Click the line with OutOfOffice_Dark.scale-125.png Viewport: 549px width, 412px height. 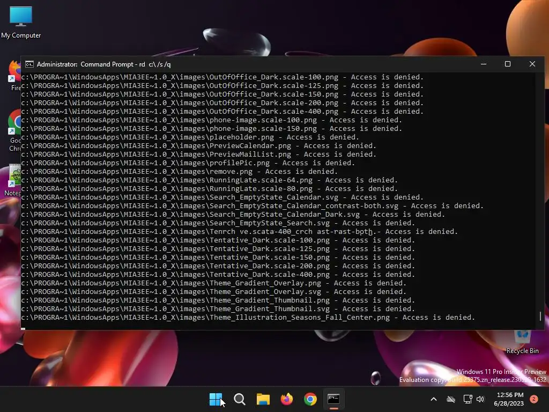(x=222, y=85)
